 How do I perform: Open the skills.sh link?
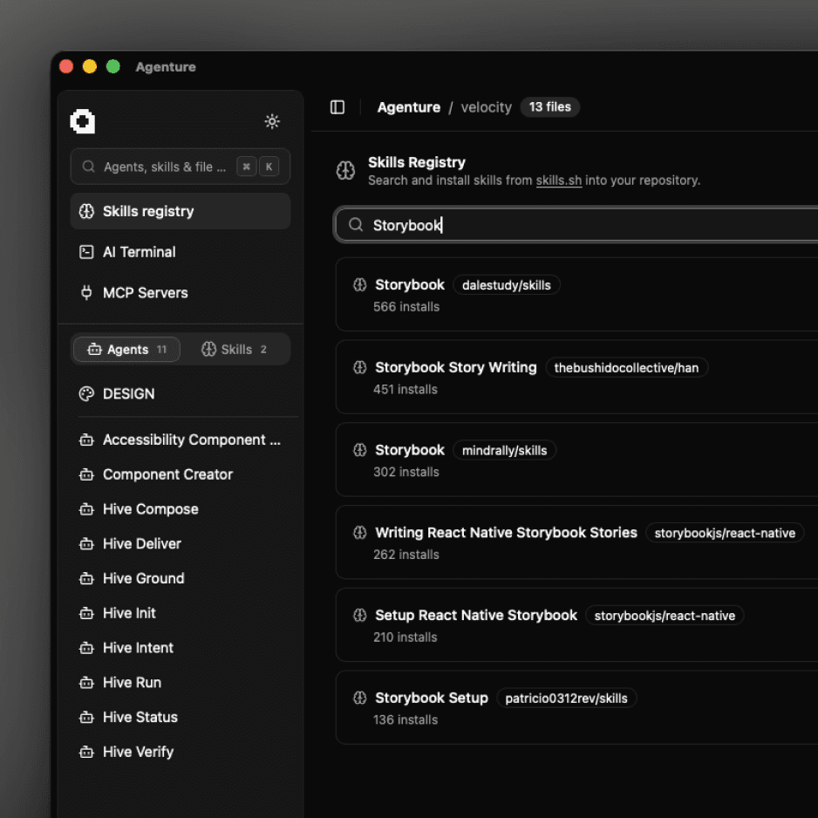(559, 181)
